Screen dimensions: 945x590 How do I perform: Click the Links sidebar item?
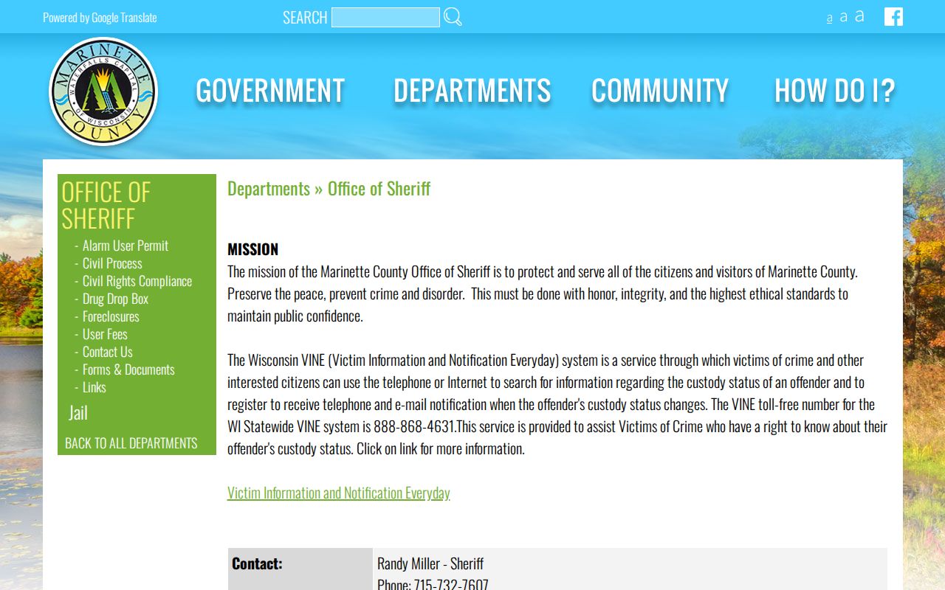pyautogui.click(x=94, y=387)
